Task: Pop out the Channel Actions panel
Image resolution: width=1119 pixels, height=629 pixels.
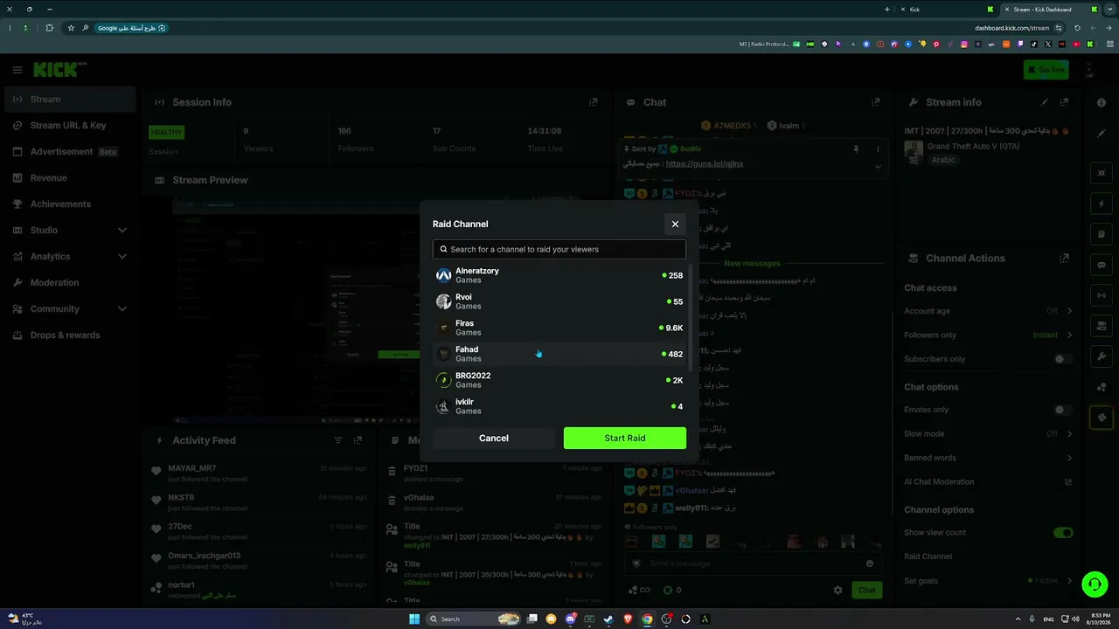Action: tap(1064, 259)
